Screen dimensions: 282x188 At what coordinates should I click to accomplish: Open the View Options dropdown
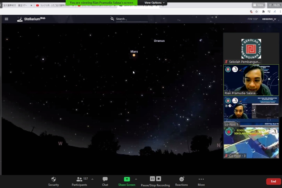[x=155, y=3]
